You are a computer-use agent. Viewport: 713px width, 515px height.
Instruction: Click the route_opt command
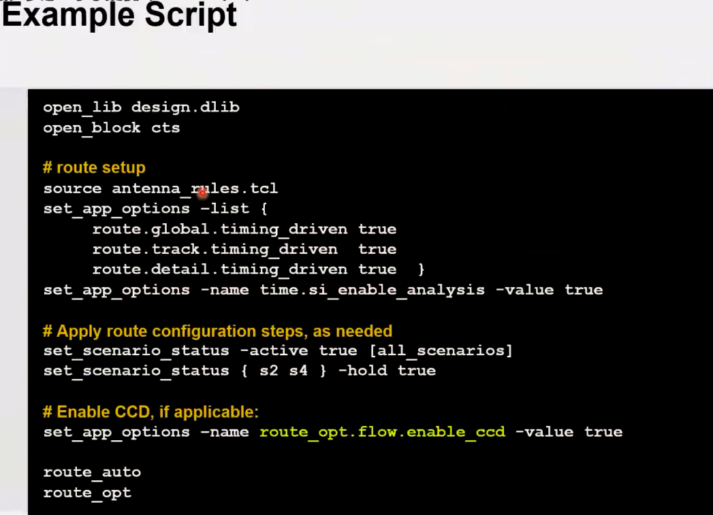coord(87,493)
